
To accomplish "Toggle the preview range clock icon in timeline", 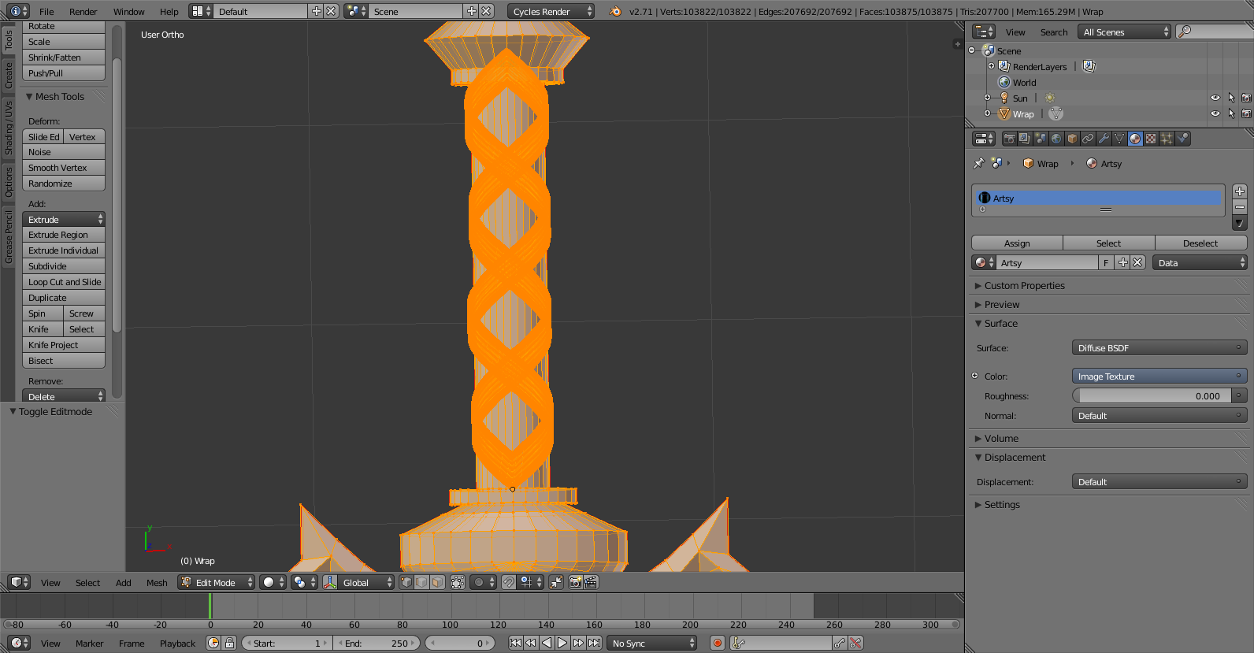I will click(x=213, y=643).
